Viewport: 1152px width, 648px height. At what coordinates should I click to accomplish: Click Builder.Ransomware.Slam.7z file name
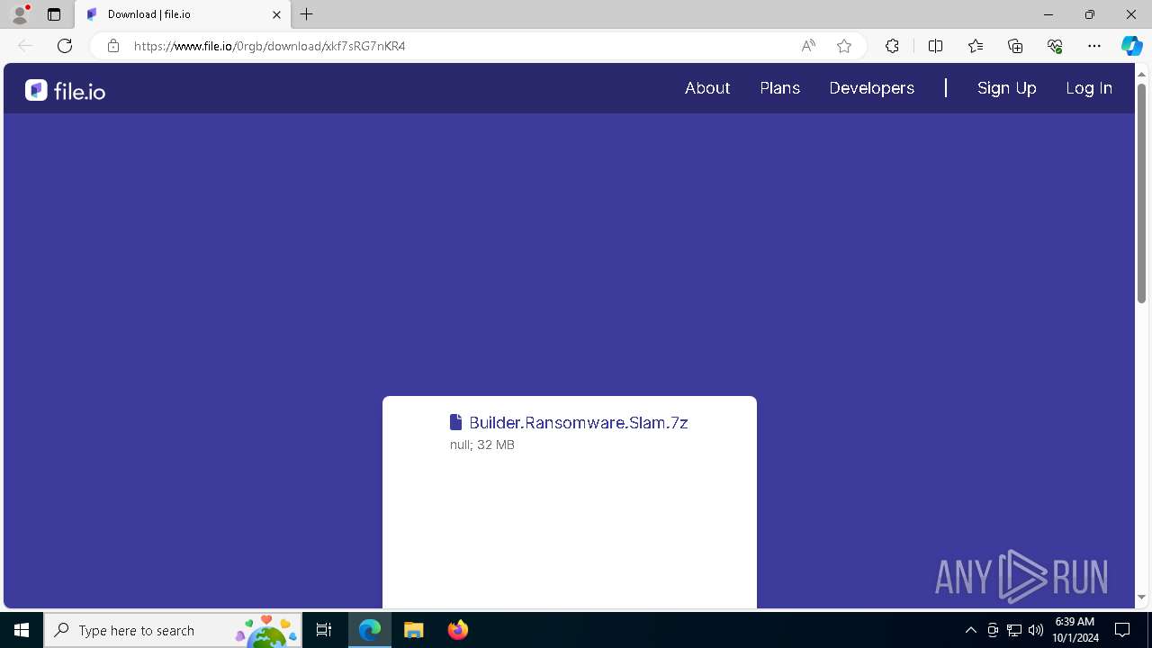579,423
